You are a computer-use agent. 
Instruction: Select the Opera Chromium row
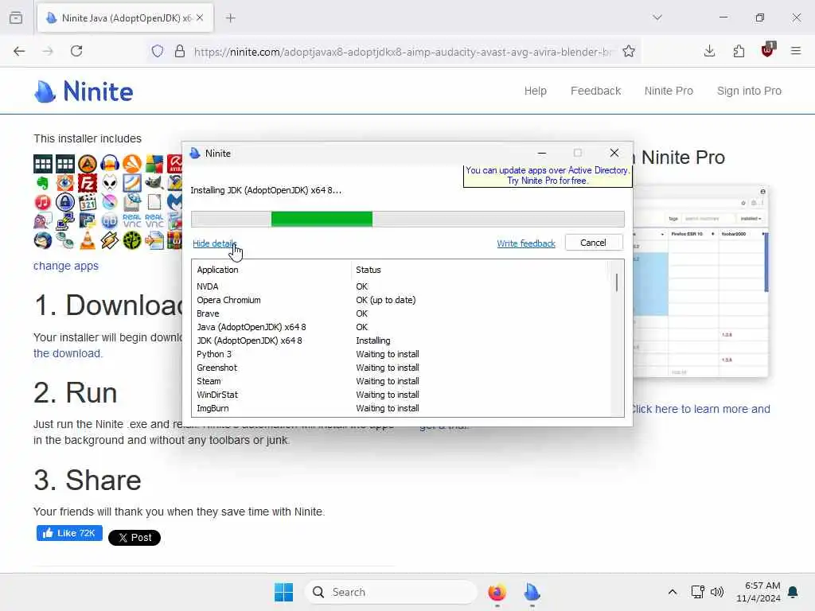[400, 300]
